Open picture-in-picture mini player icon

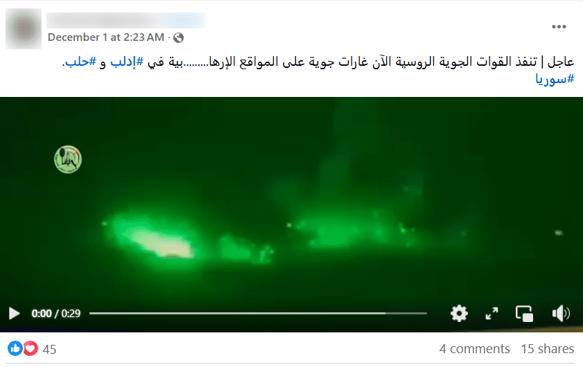[524, 314]
